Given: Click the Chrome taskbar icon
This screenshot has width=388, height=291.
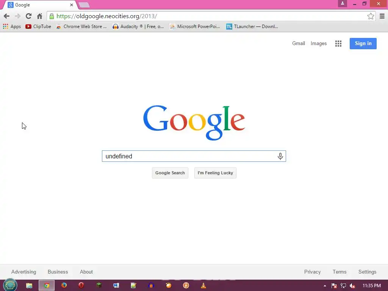Looking at the screenshot, I should pyautogui.click(x=47, y=286).
